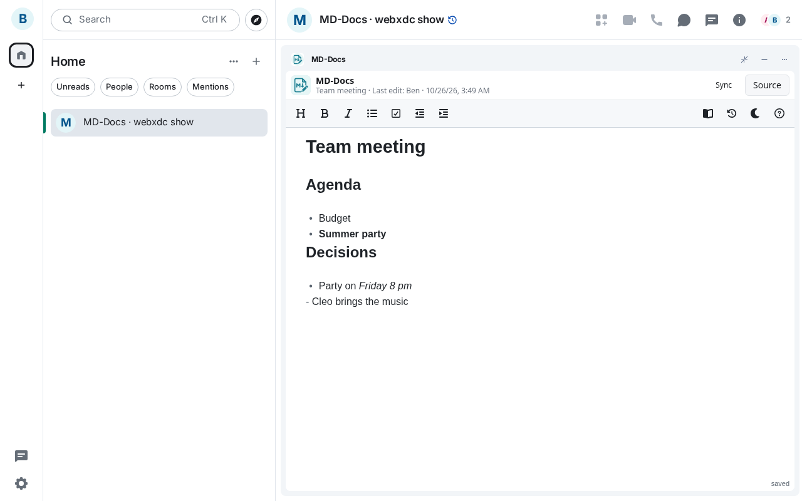This screenshot has height=501, width=802.
Task: Open the extensions/widgets icon in room header
Action: click(601, 20)
